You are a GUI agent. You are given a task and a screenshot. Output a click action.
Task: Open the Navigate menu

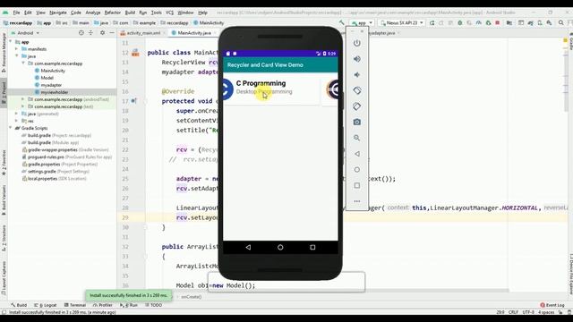(58, 13)
